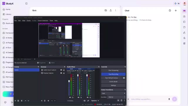This screenshot has height=106, width=188.
Task: Toggle visibility of Display Capture source
Action: 61,73
